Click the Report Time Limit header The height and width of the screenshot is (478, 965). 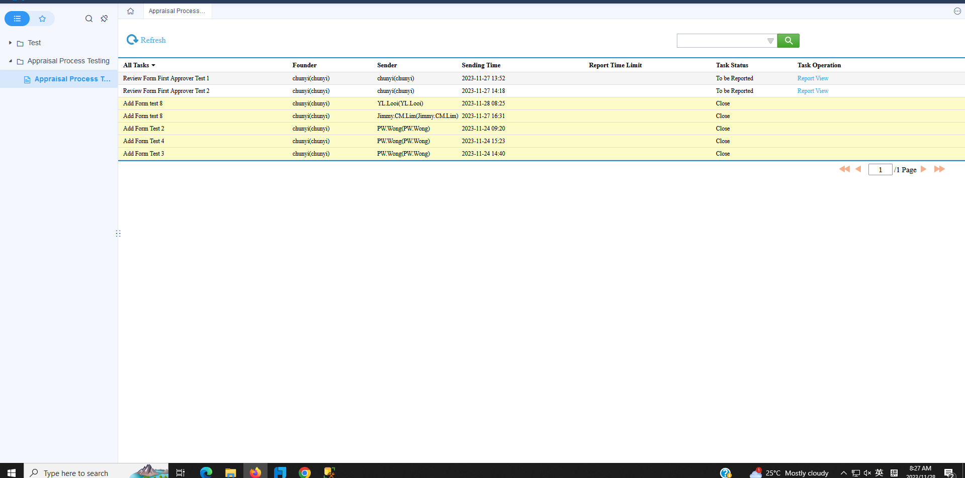pyautogui.click(x=615, y=65)
